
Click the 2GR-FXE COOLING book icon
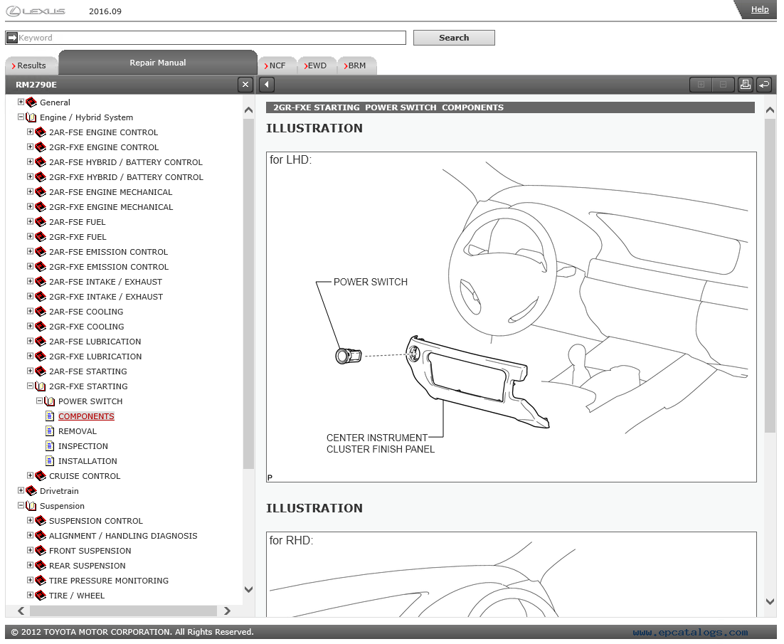pos(41,327)
